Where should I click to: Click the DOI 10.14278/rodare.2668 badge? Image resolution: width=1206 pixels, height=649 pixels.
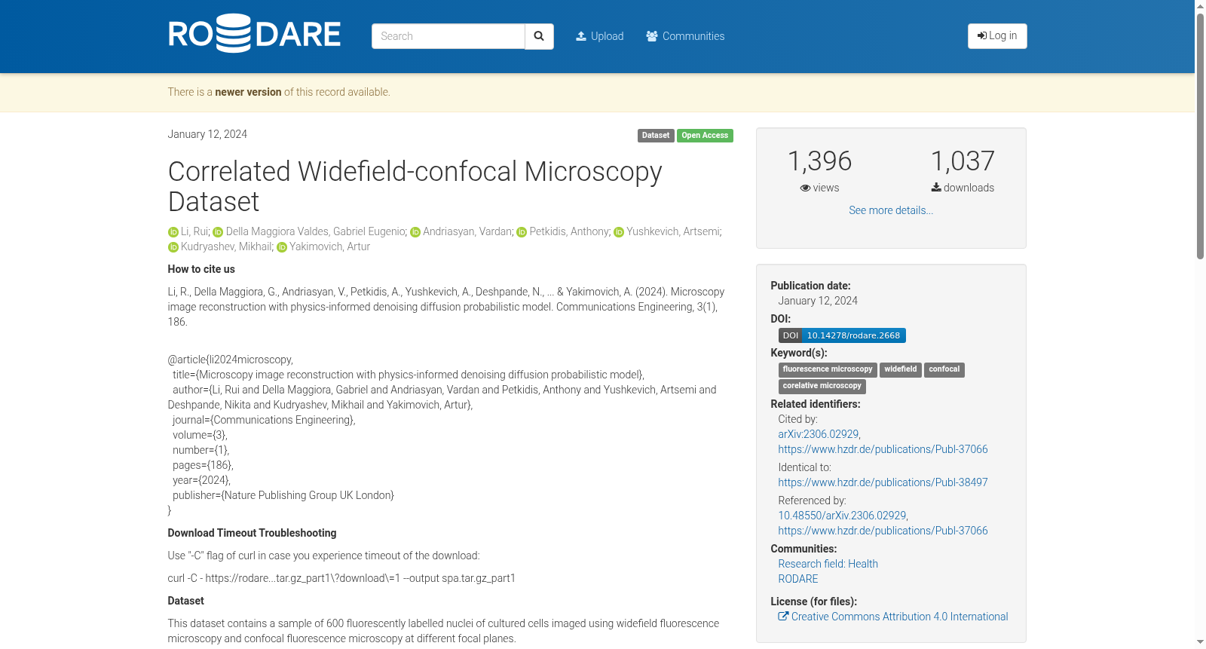pyautogui.click(x=842, y=335)
